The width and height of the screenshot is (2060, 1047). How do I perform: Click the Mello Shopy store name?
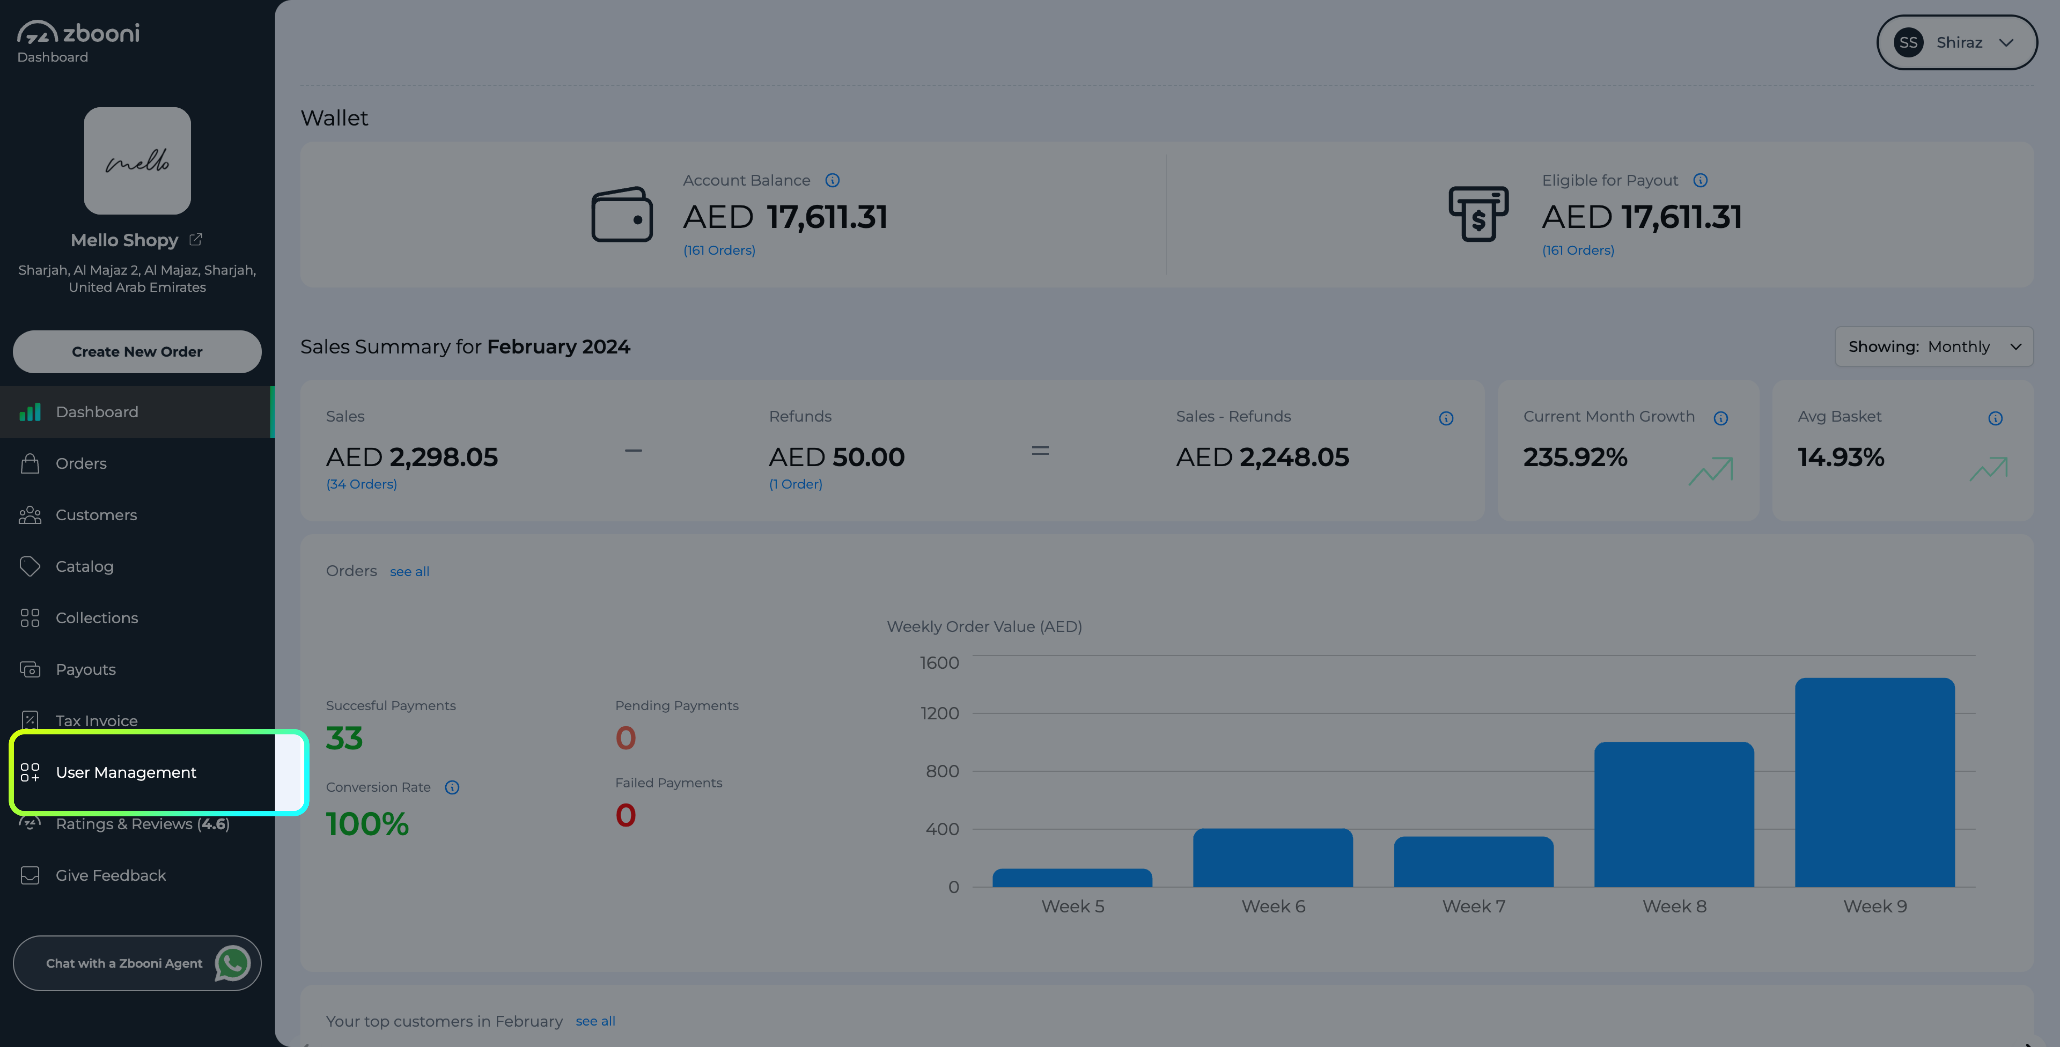click(124, 240)
